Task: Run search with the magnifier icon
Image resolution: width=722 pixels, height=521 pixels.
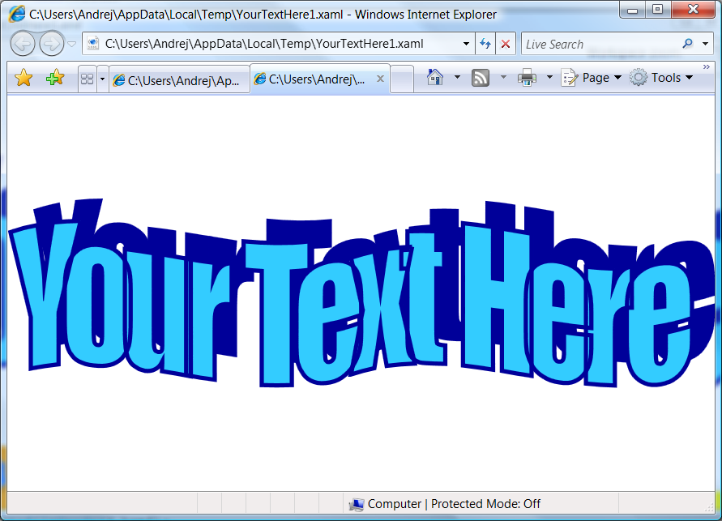Action: tap(687, 44)
